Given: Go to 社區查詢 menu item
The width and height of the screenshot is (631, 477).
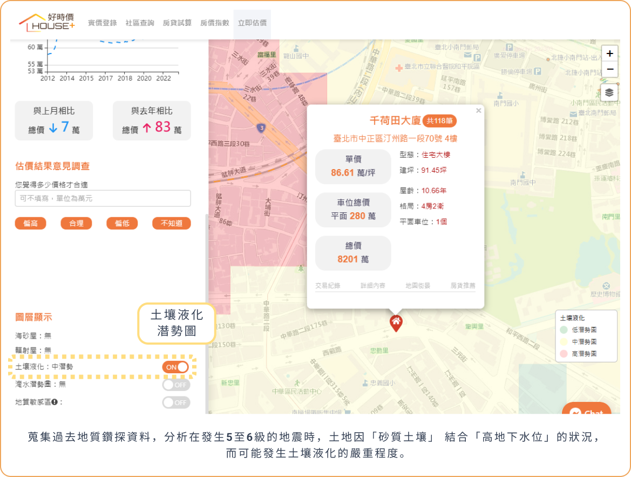Looking at the screenshot, I should (140, 23).
